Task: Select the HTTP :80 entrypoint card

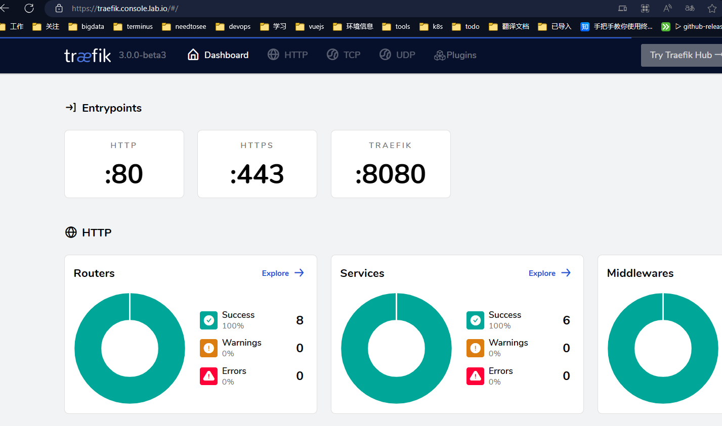Action: point(124,164)
